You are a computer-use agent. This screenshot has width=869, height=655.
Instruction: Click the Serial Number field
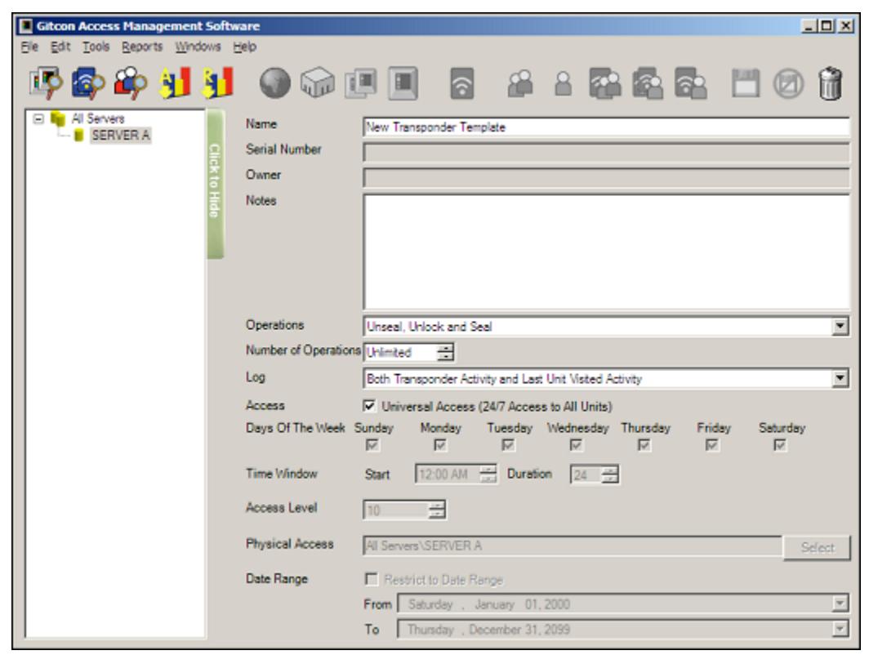point(606,152)
